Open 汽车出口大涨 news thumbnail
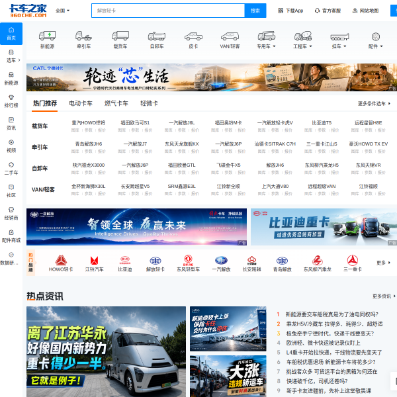This screenshot has height=397, width=397. click(x=228, y=376)
